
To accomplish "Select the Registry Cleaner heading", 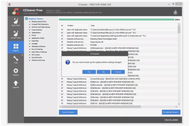I will 36,19.
